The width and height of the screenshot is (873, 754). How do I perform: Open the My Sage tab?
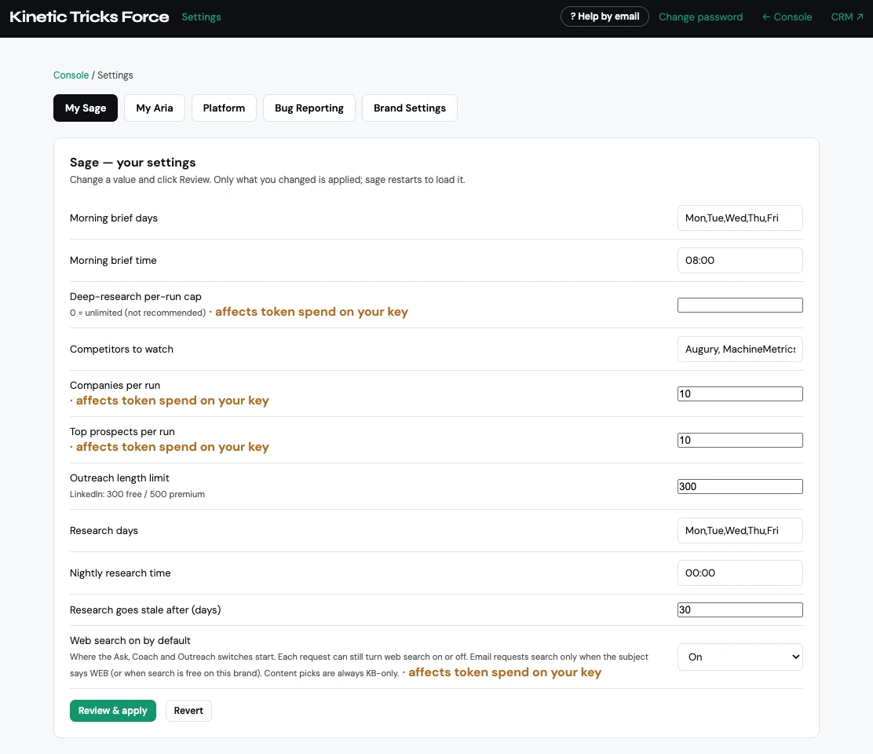pyautogui.click(x=86, y=108)
